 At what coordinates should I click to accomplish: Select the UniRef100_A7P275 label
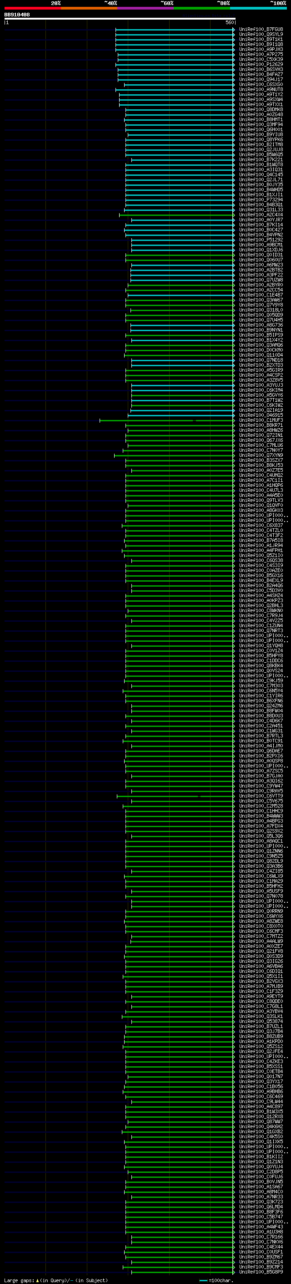[261, 54]
